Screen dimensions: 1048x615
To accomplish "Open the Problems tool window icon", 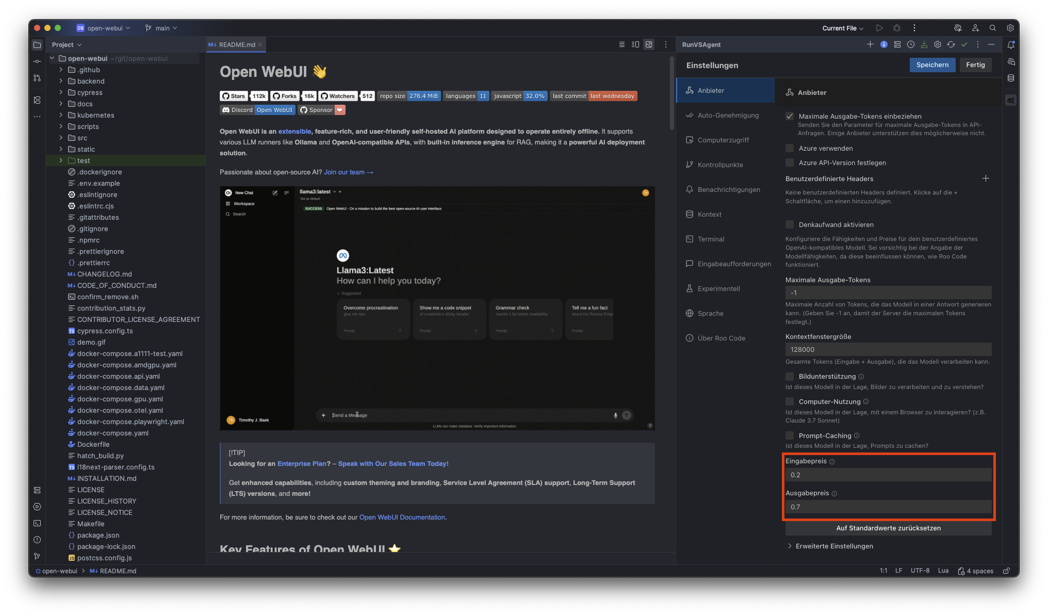I will point(37,540).
